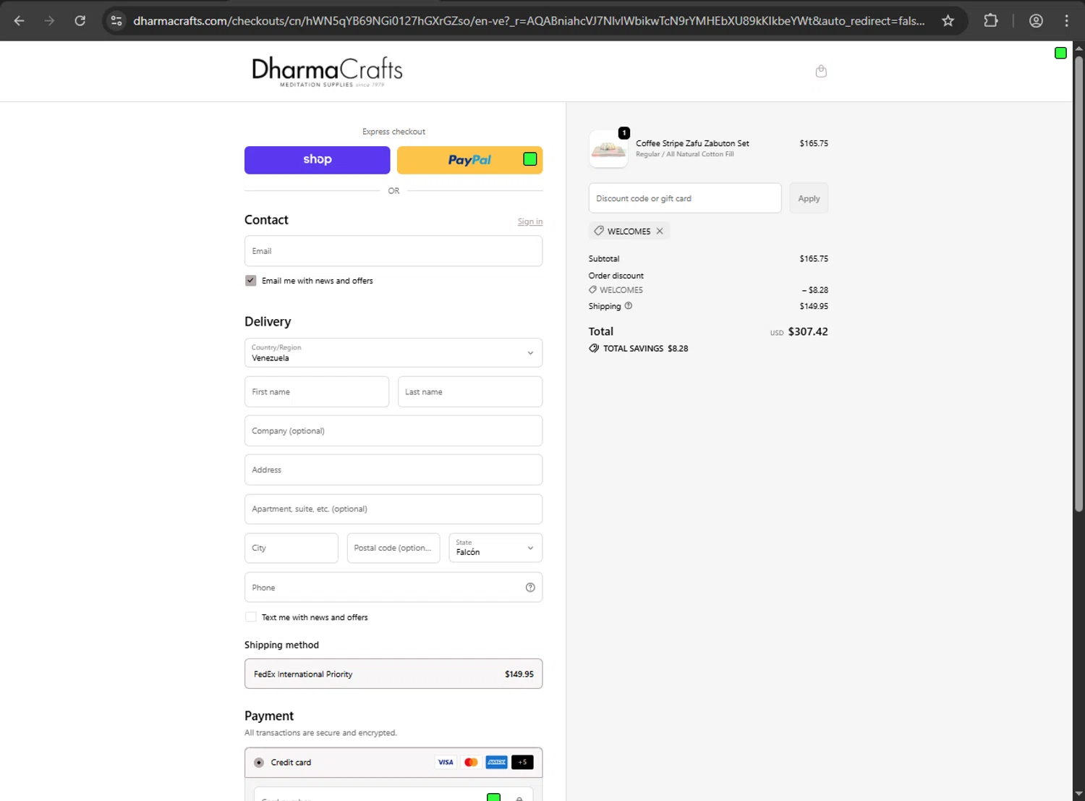Click the Visa card icon
1085x801 pixels.
[446, 762]
